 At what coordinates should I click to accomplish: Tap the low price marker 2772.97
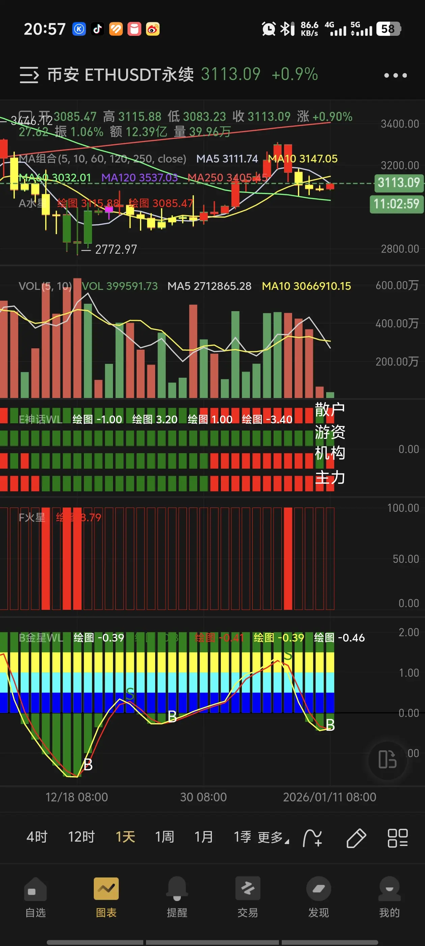pyautogui.click(x=116, y=249)
